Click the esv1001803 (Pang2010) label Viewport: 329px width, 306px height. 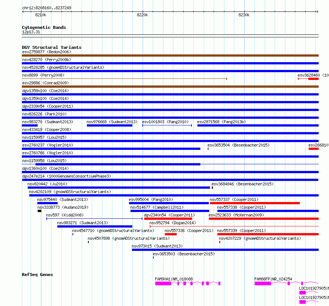(x=165, y=122)
